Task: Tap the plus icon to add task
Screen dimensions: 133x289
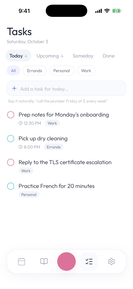Action: pos(14,89)
